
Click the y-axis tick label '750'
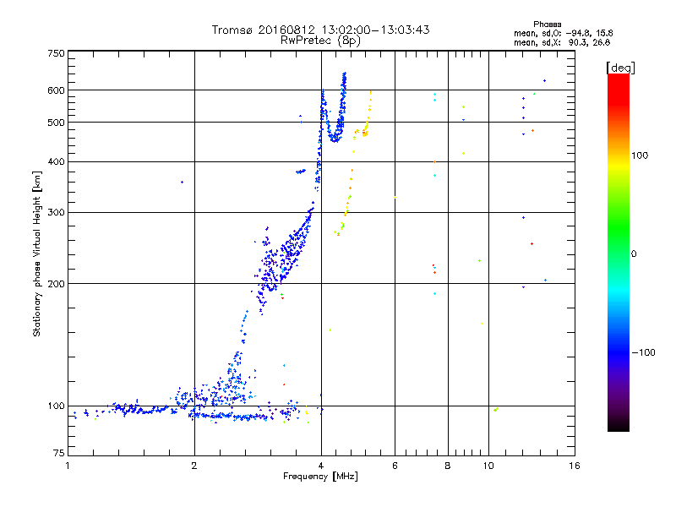point(56,53)
